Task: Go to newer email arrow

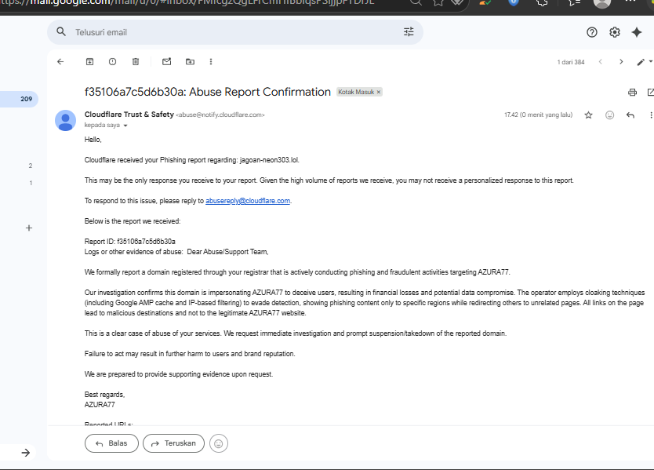Action: 601,62
